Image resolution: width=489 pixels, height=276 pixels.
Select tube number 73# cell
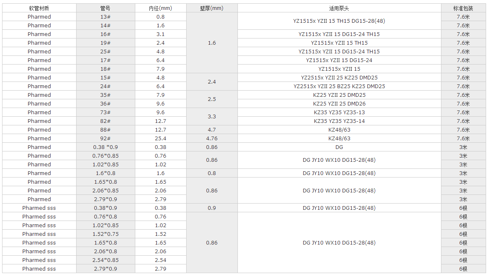pos(105,113)
